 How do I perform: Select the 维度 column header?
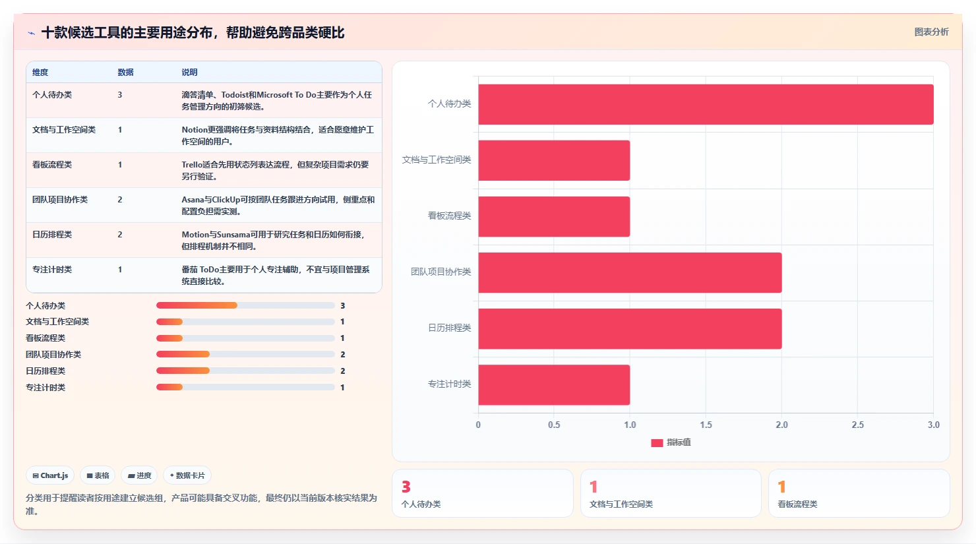point(40,73)
